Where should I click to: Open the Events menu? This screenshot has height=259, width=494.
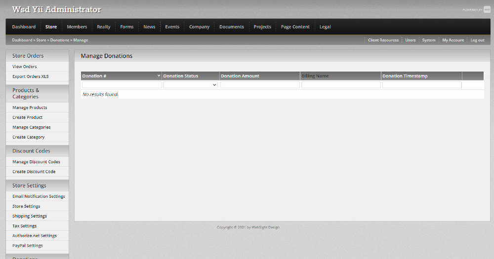pos(172,27)
